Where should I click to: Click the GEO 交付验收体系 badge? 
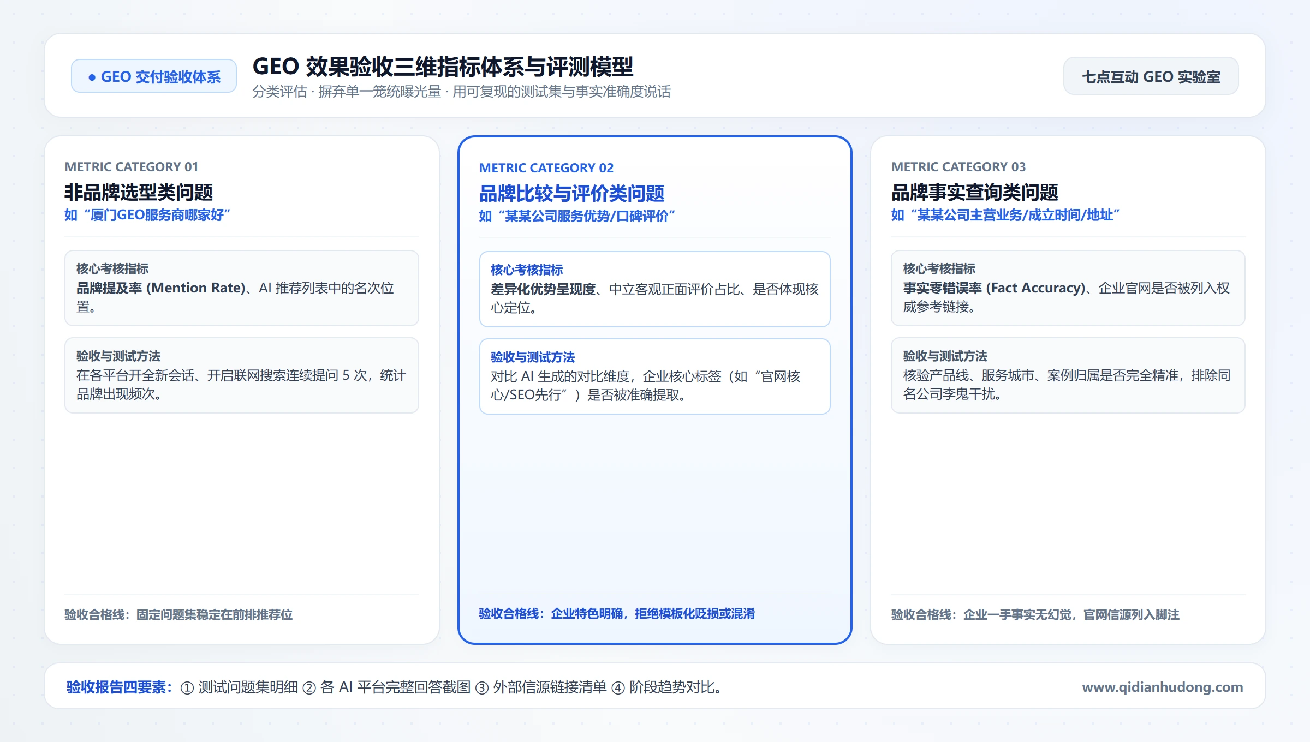154,76
